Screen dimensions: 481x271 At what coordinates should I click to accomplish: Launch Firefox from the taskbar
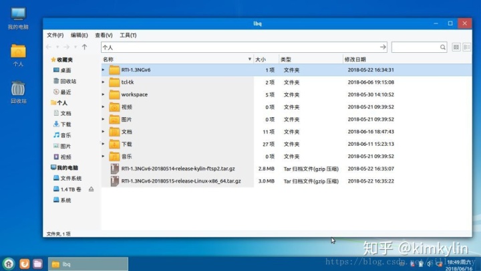pos(25,264)
